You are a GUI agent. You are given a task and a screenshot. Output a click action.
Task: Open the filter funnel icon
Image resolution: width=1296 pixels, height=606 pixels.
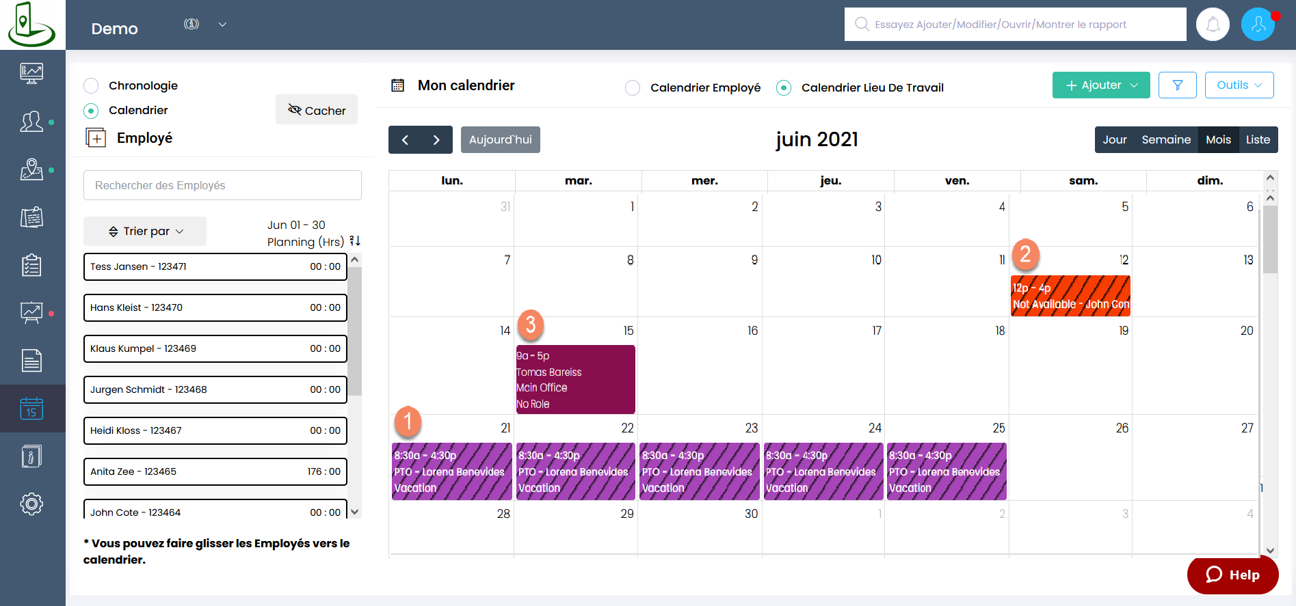(1177, 85)
